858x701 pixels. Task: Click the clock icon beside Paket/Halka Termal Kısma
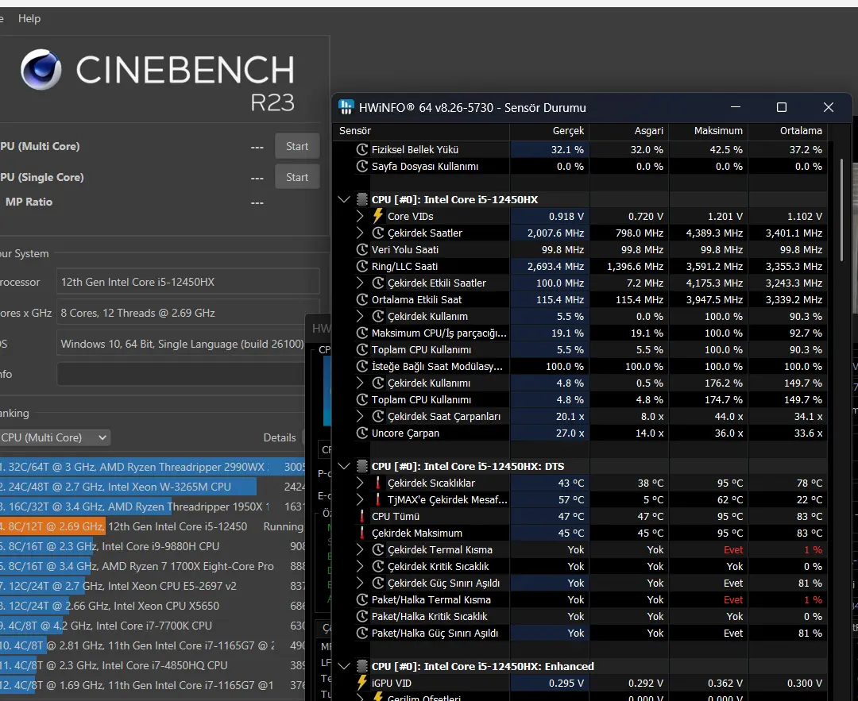tap(361, 600)
